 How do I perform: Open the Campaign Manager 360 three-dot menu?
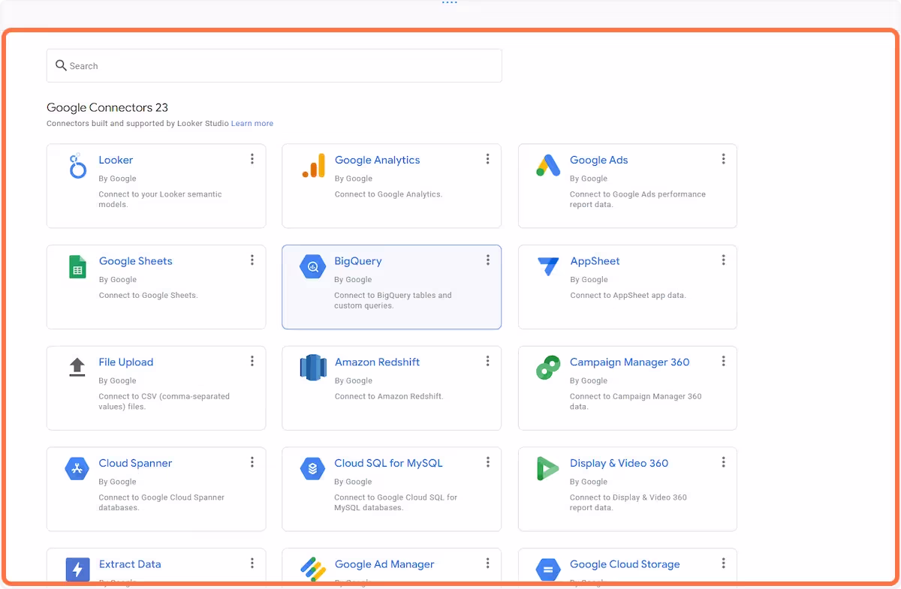pos(723,361)
